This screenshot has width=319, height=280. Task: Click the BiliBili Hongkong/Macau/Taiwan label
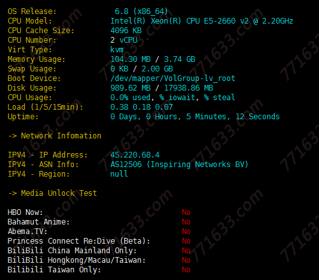[x=77, y=260]
